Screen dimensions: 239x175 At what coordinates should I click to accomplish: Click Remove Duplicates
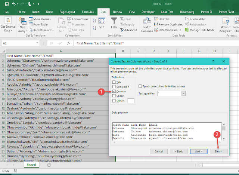point(168,24)
